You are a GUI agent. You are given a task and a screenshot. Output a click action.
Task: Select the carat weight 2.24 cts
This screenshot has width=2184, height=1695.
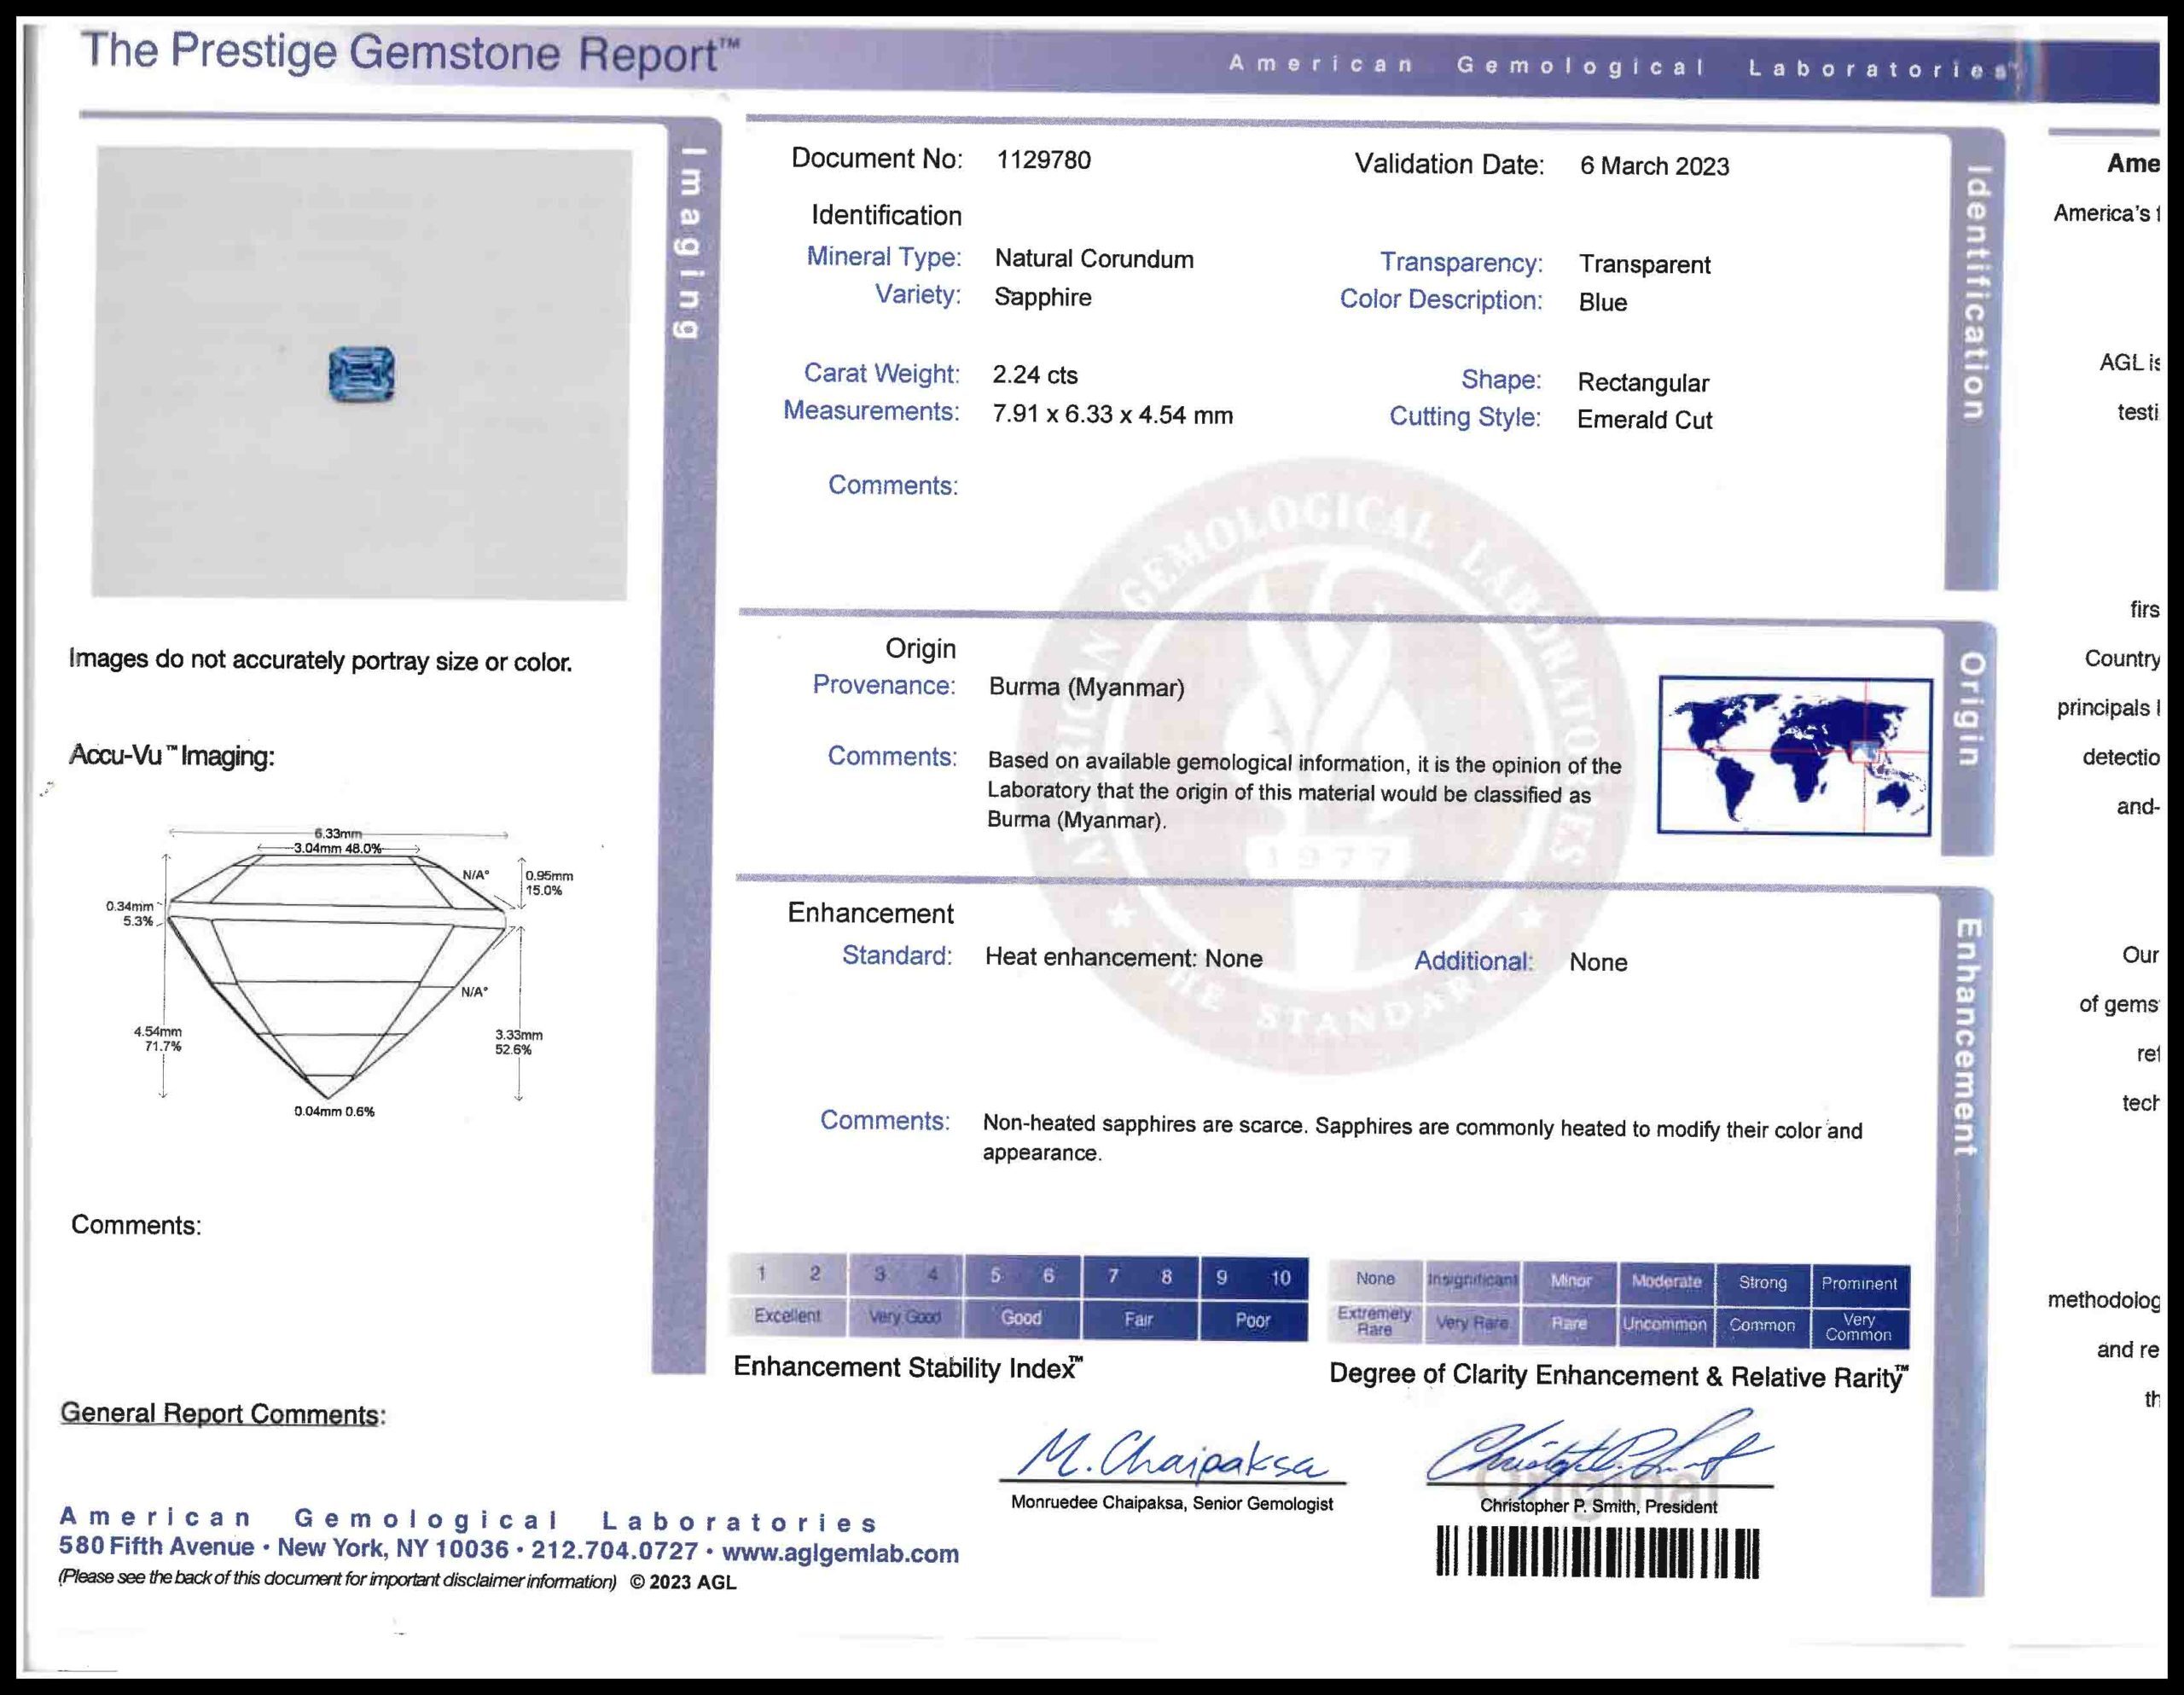tap(1035, 375)
